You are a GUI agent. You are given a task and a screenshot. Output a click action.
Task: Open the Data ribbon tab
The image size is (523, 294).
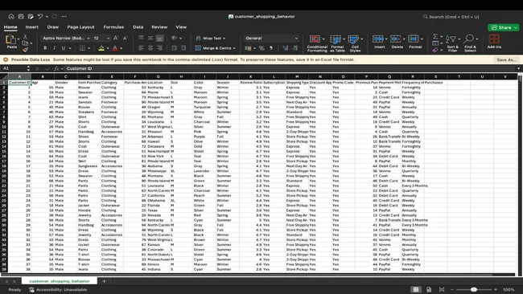[138, 27]
